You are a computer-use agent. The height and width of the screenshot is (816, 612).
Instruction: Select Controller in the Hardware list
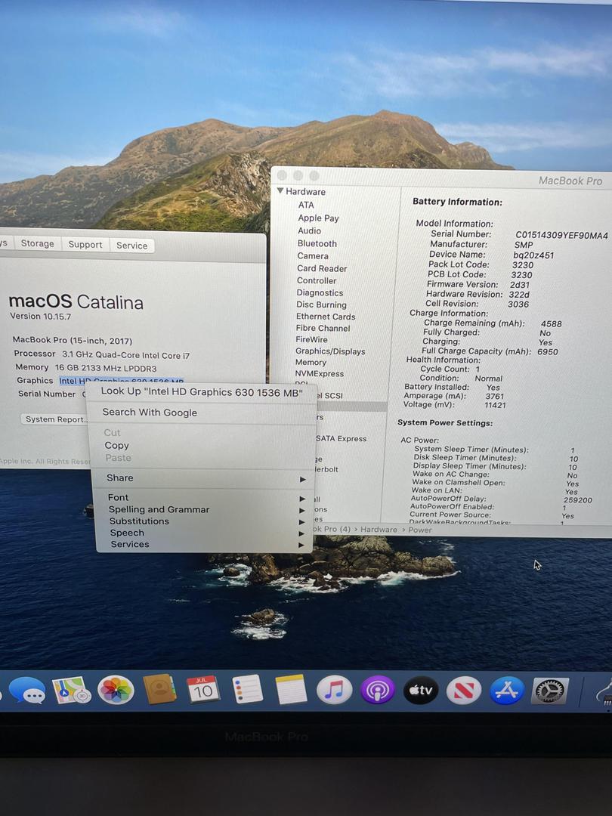tap(317, 280)
